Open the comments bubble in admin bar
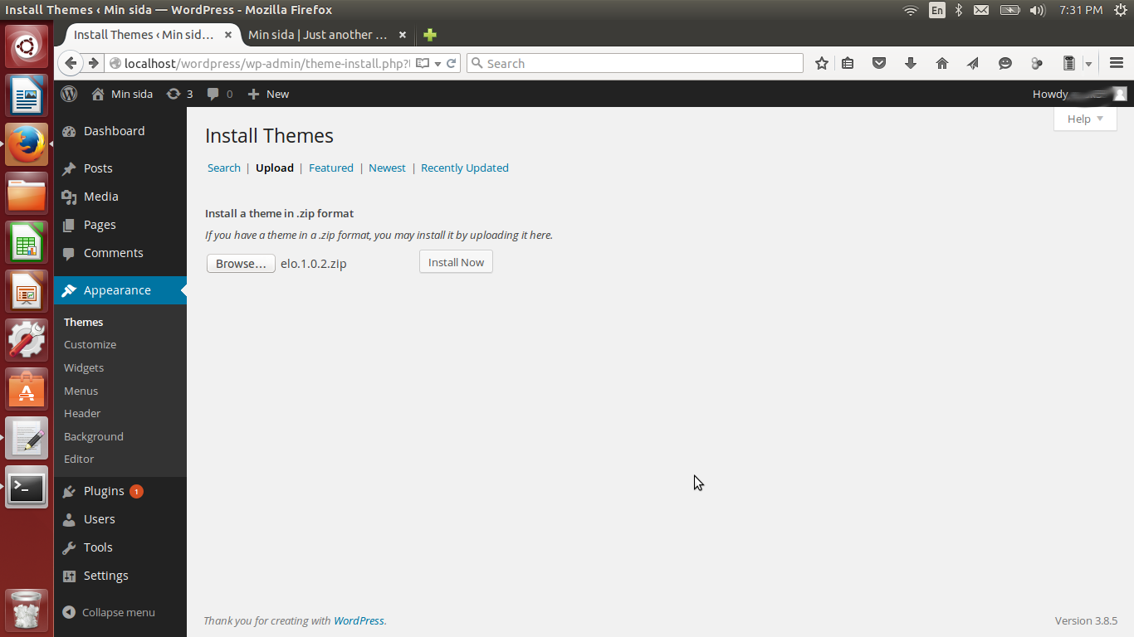The image size is (1134, 637). pyautogui.click(x=220, y=94)
